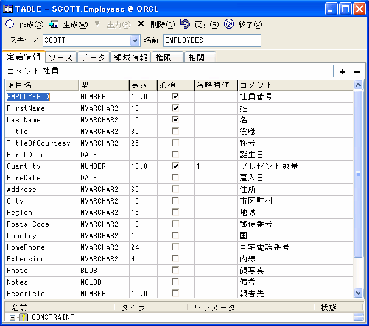Click the パラメータ header in constraint pane
The image size is (369, 326).
251,307
